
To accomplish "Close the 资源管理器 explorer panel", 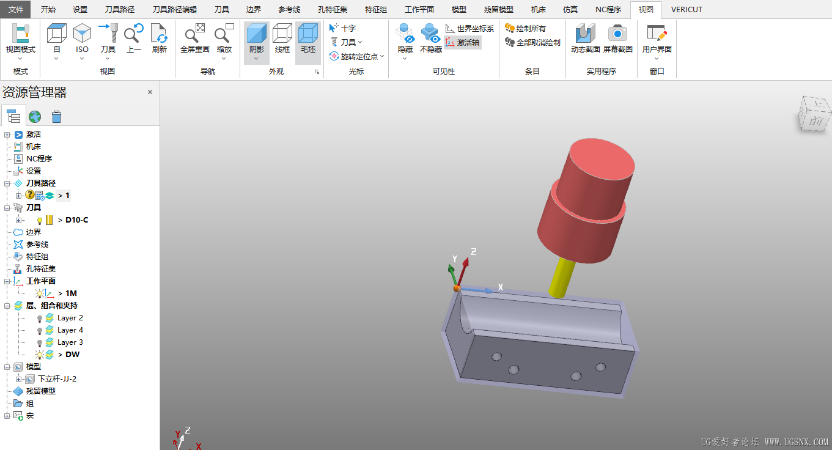I will click(150, 92).
